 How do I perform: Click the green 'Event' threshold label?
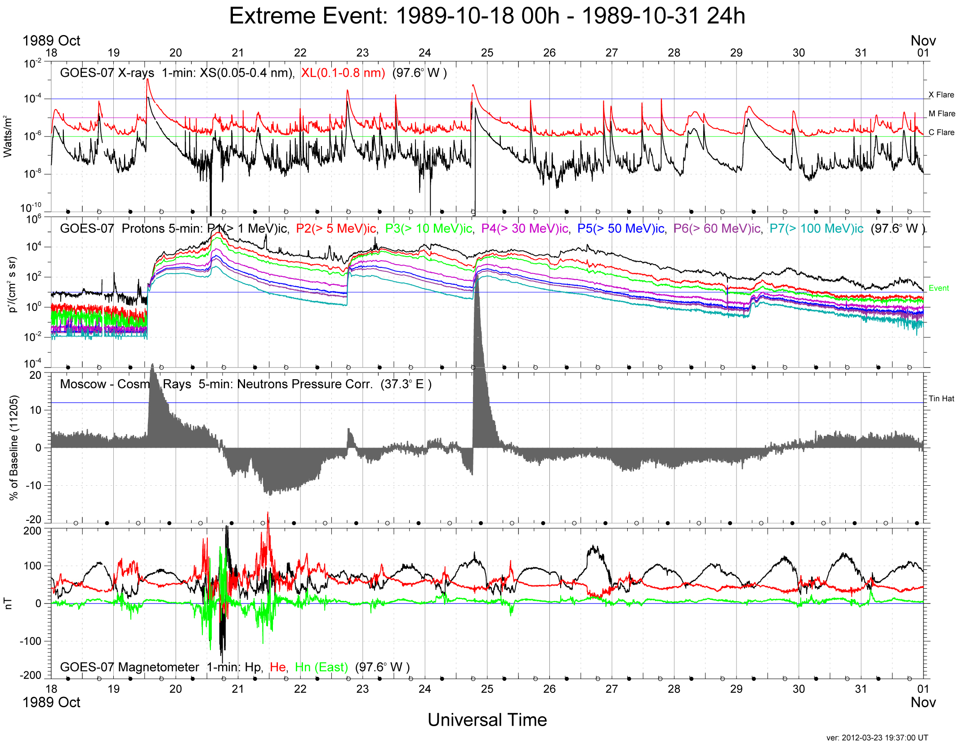click(938, 288)
